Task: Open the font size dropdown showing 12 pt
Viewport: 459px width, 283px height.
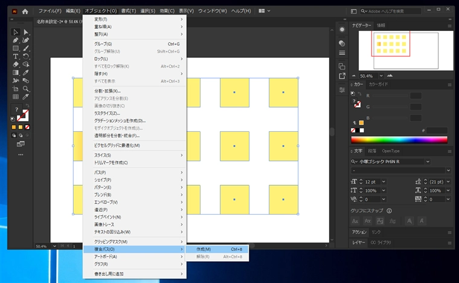Action: pos(384,181)
